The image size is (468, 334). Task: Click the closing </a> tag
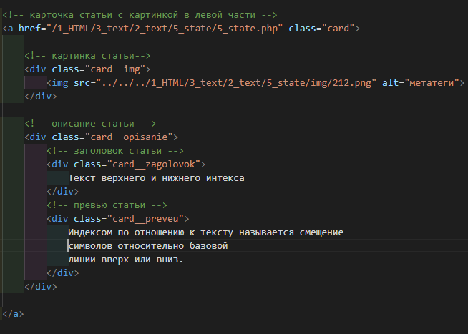(x=13, y=314)
